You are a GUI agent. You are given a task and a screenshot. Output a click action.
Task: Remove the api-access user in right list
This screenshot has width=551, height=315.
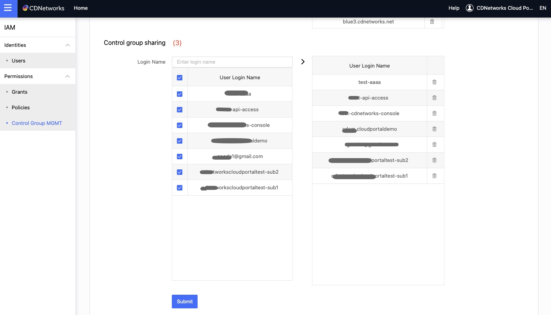tap(434, 98)
